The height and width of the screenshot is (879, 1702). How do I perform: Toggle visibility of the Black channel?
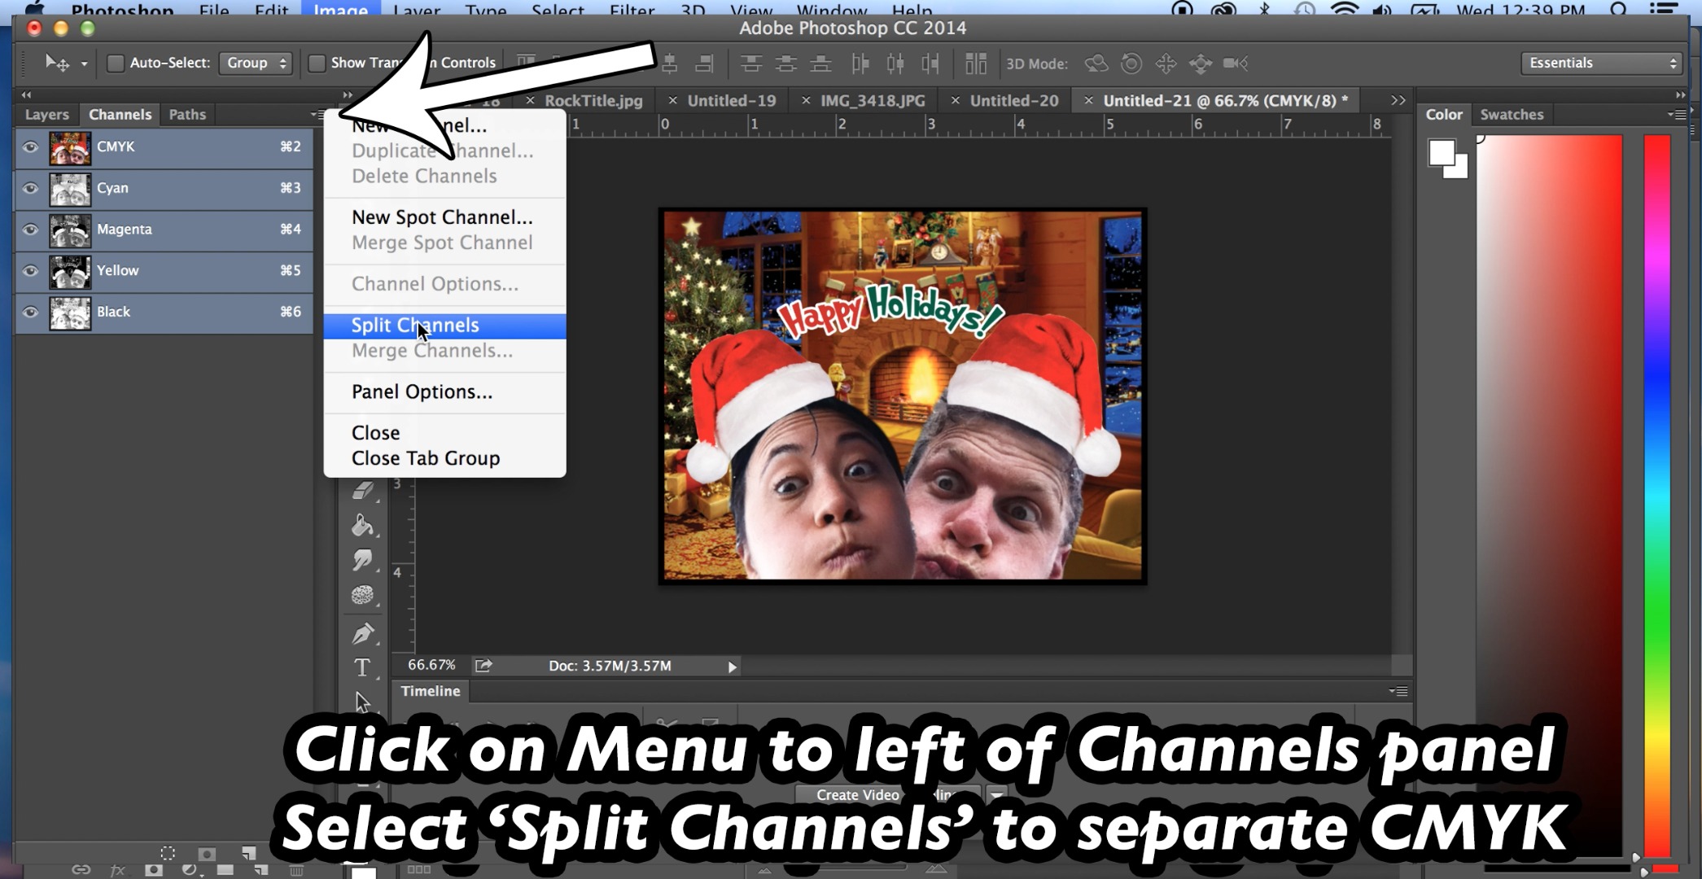pos(30,312)
